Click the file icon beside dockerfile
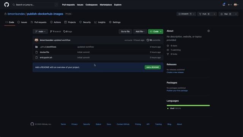243x137 pixels. point(36,52)
